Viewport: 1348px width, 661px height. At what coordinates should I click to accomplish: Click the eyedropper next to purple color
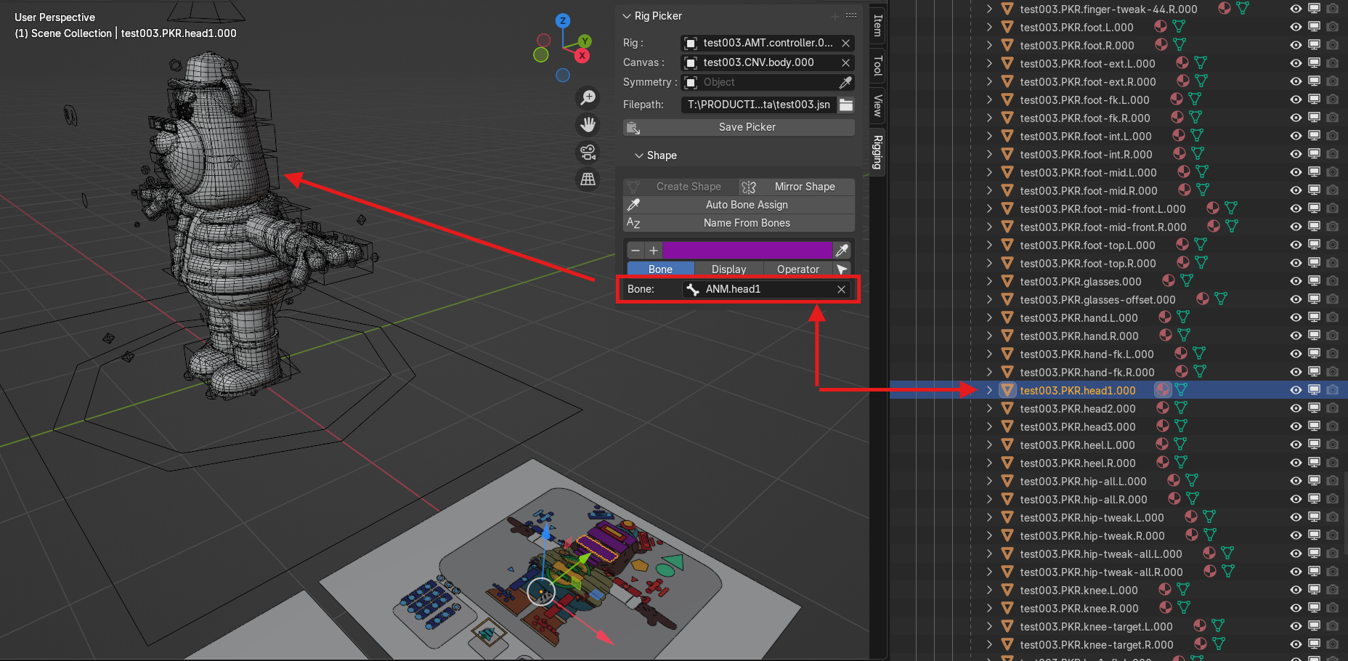click(x=842, y=251)
